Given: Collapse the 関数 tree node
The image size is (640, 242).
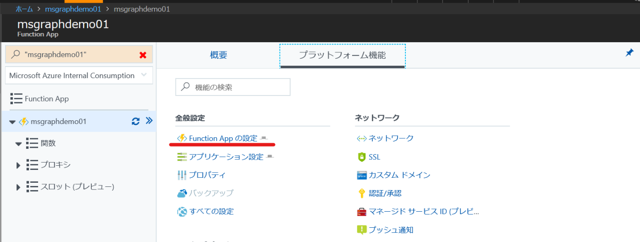Looking at the screenshot, I should [x=19, y=144].
